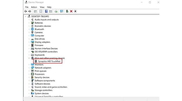
Task: Click the Cameras category icon
Action: click(x=32, y=32)
